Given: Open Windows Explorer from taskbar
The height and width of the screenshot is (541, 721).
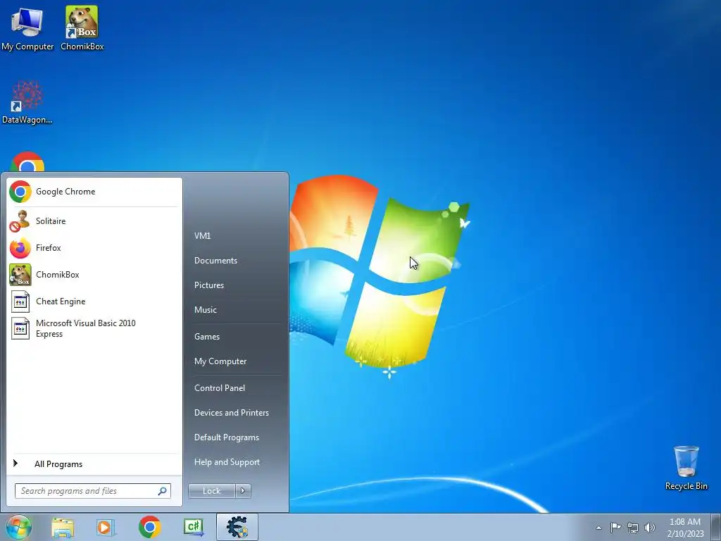Looking at the screenshot, I should [63, 527].
